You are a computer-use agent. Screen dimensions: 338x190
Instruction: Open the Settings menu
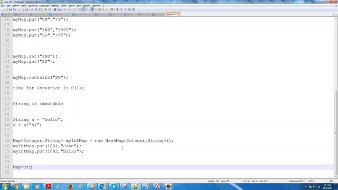click(x=55, y=6)
